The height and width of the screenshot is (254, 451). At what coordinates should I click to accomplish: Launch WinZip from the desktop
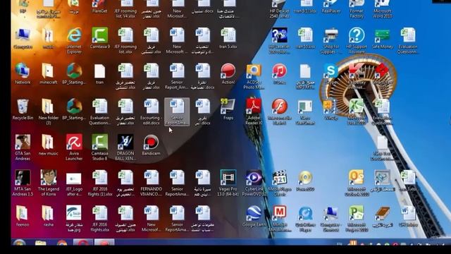click(330, 109)
